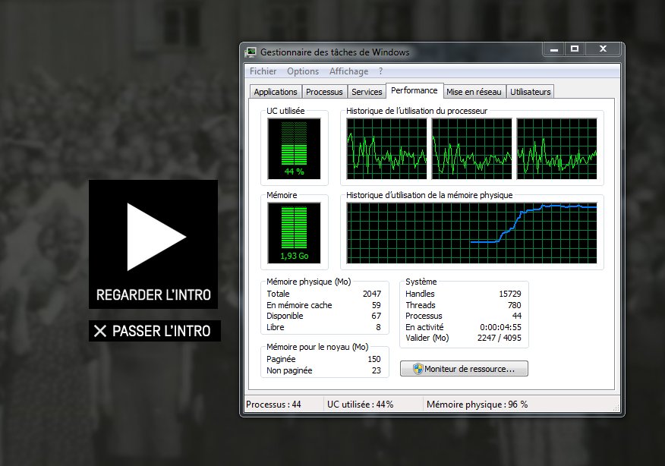
Task: Click the physical memory history graph
Action: [x=471, y=233]
